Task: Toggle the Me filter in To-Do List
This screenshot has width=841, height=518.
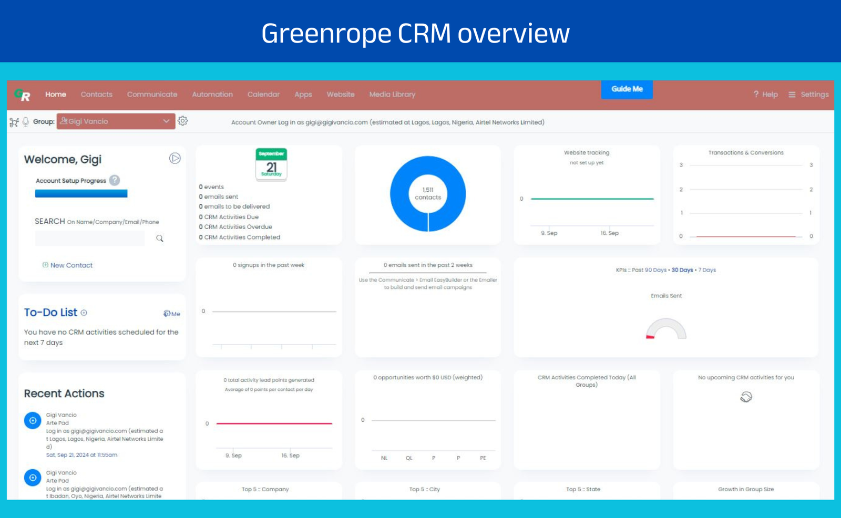Action: point(171,314)
